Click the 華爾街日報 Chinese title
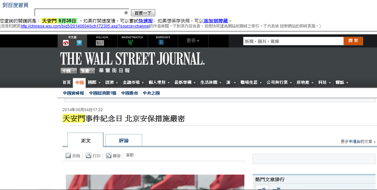 114,71
